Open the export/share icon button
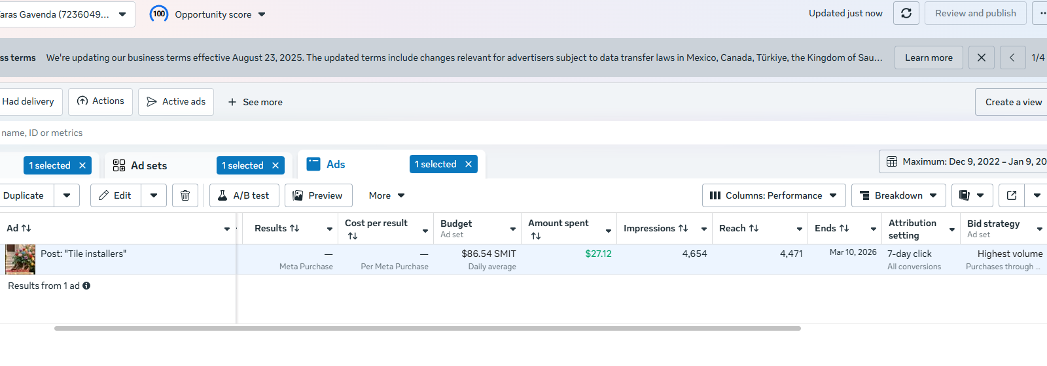This screenshot has width=1047, height=366. pos(1012,195)
